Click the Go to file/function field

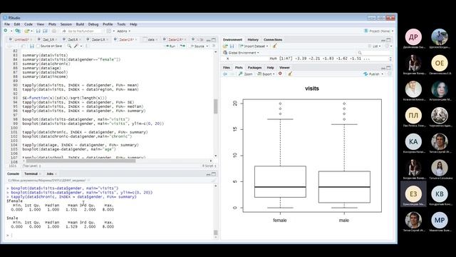click(81, 31)
